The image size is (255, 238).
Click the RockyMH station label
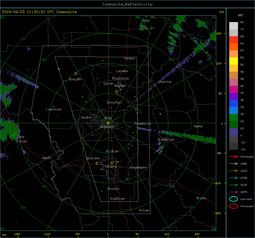pyautogui.click(x=75, y=79)
